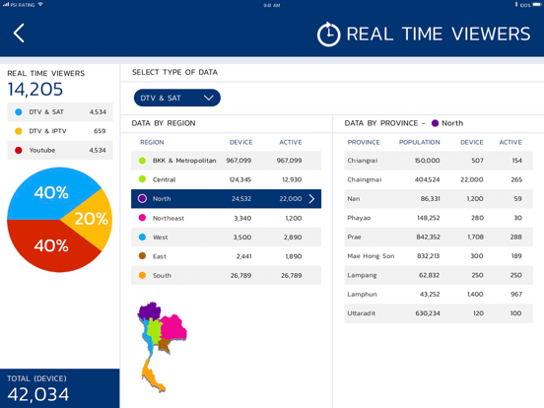Click the purple North area on map

pos(149,310)
